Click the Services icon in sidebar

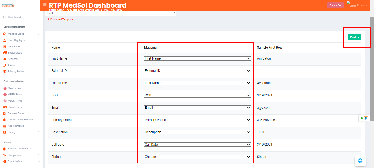click(x=5, y=59)
